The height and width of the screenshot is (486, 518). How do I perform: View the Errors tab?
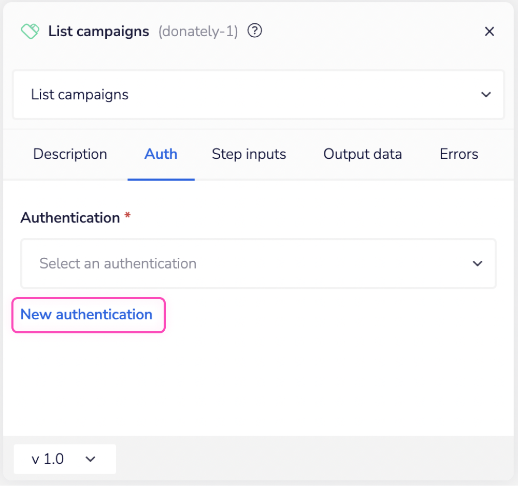(458, 154)
